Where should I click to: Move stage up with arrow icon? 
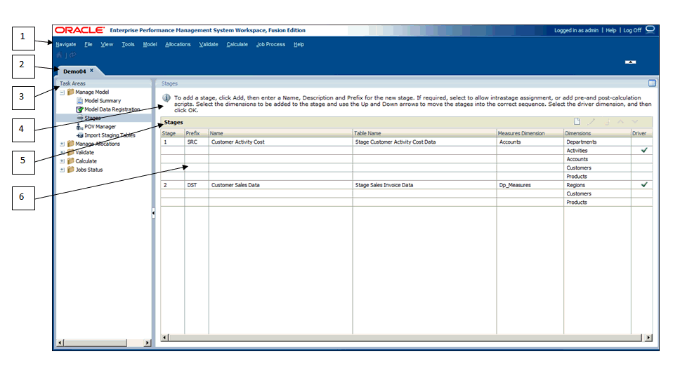(x=620, y=122)
